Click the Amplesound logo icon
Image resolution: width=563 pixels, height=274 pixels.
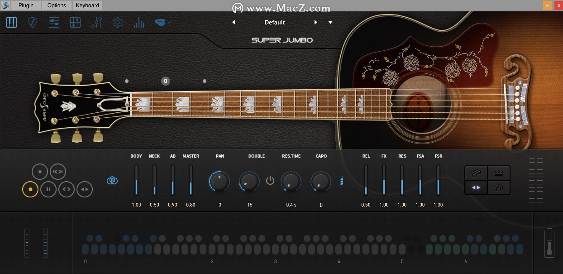(x=5, y=5)
